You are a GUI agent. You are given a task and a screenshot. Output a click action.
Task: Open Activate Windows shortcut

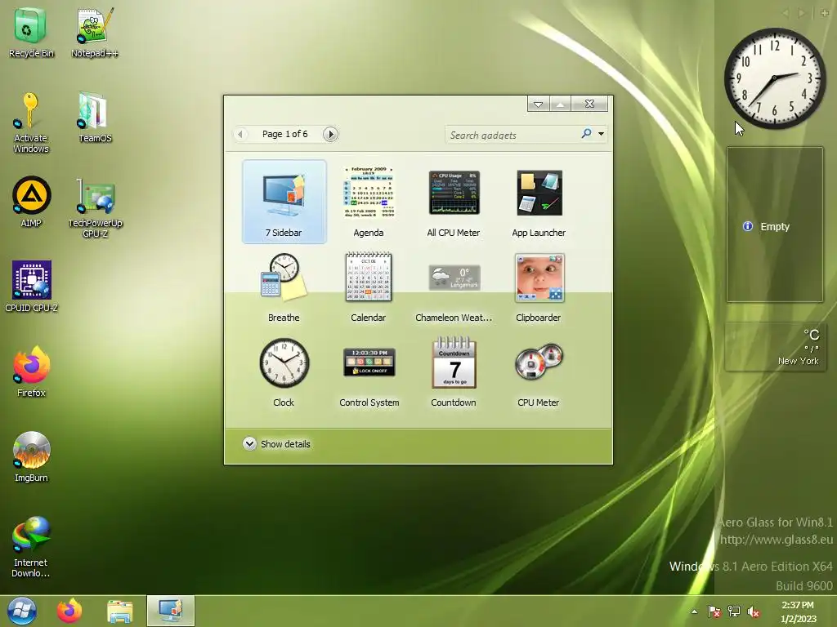(x=31, y=122)
